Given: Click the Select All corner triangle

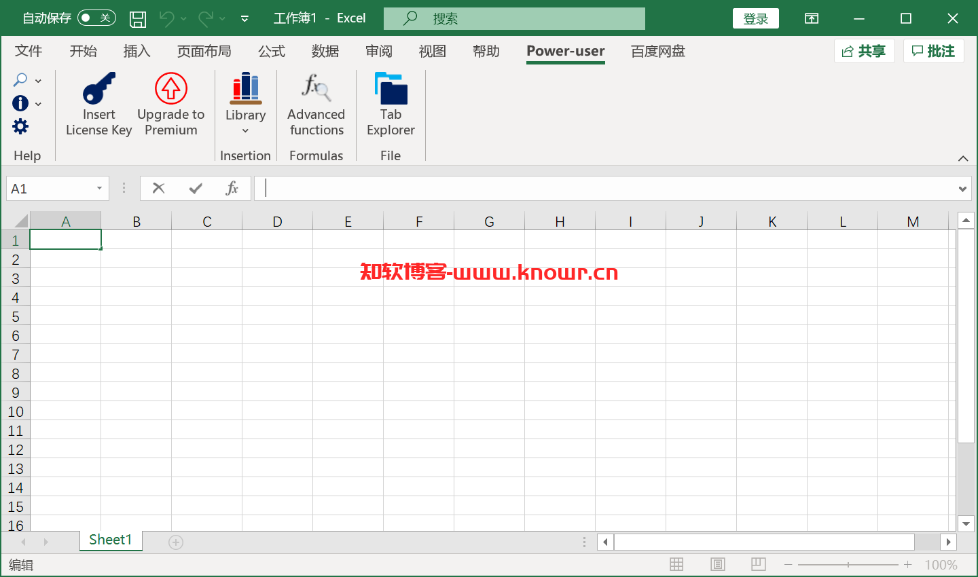Looking at the screenshot, I should (x=21, y=221).
